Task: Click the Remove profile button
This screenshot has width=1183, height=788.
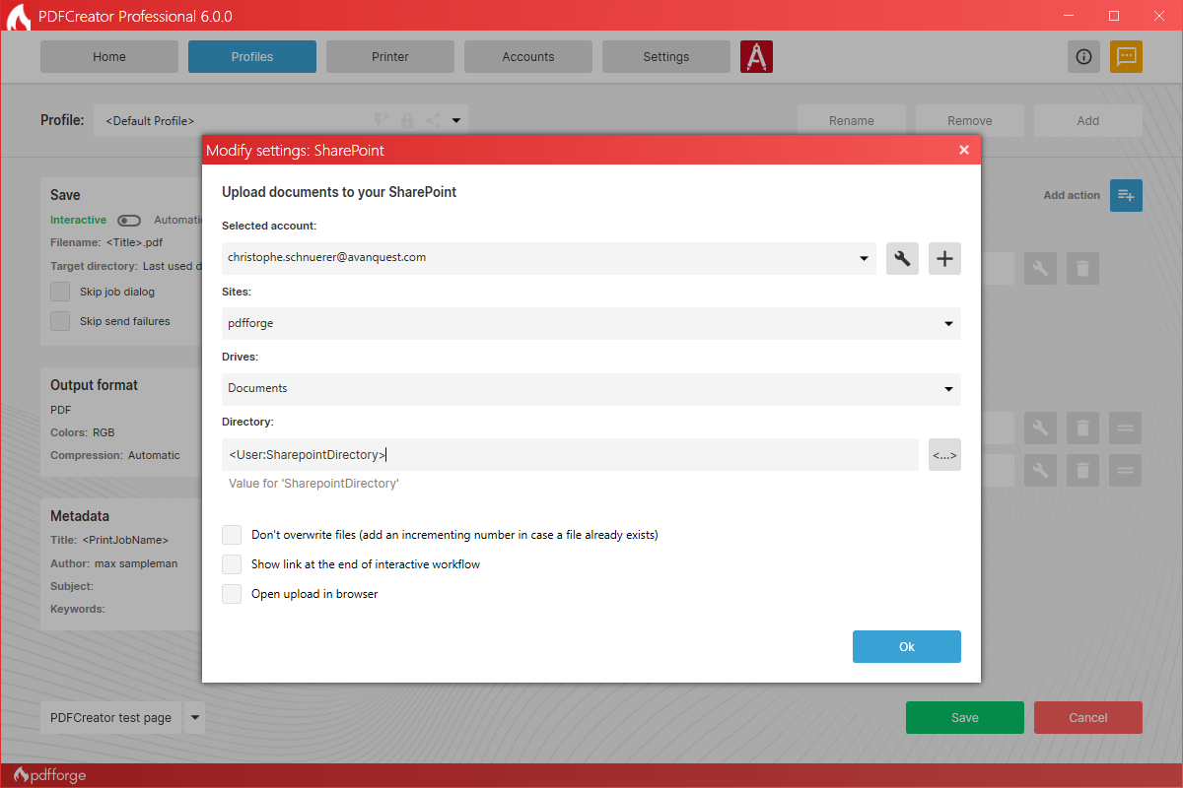Action: click(970, 121)
